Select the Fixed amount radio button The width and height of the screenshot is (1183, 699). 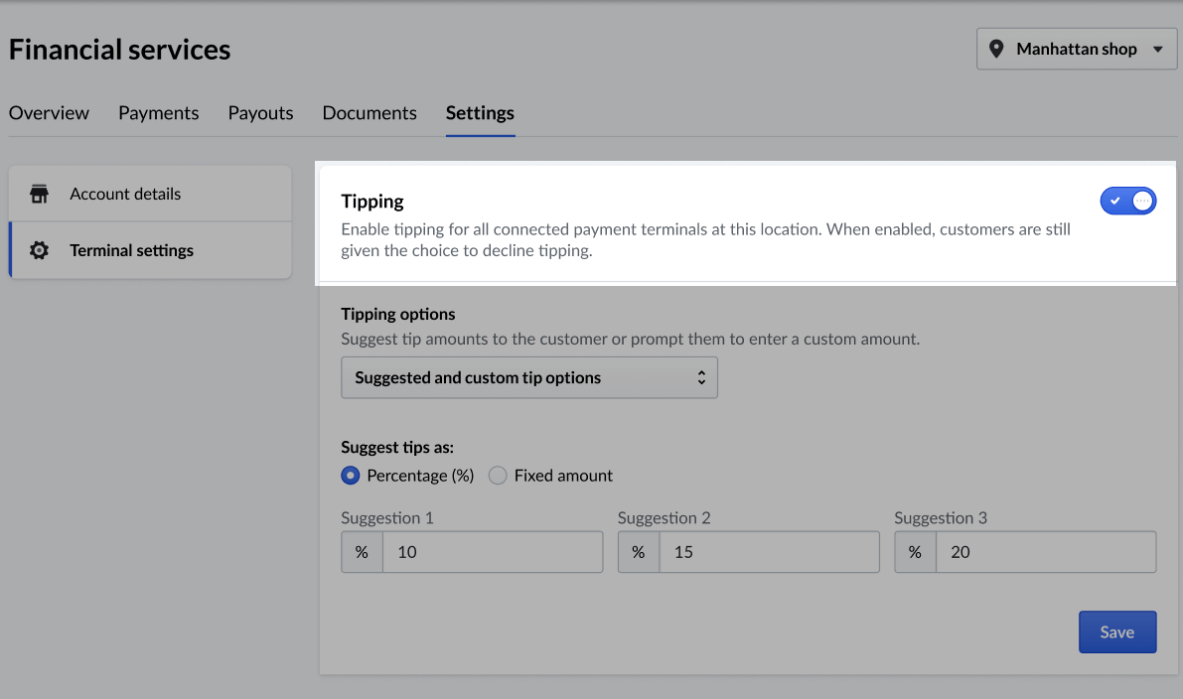point(498,476)
